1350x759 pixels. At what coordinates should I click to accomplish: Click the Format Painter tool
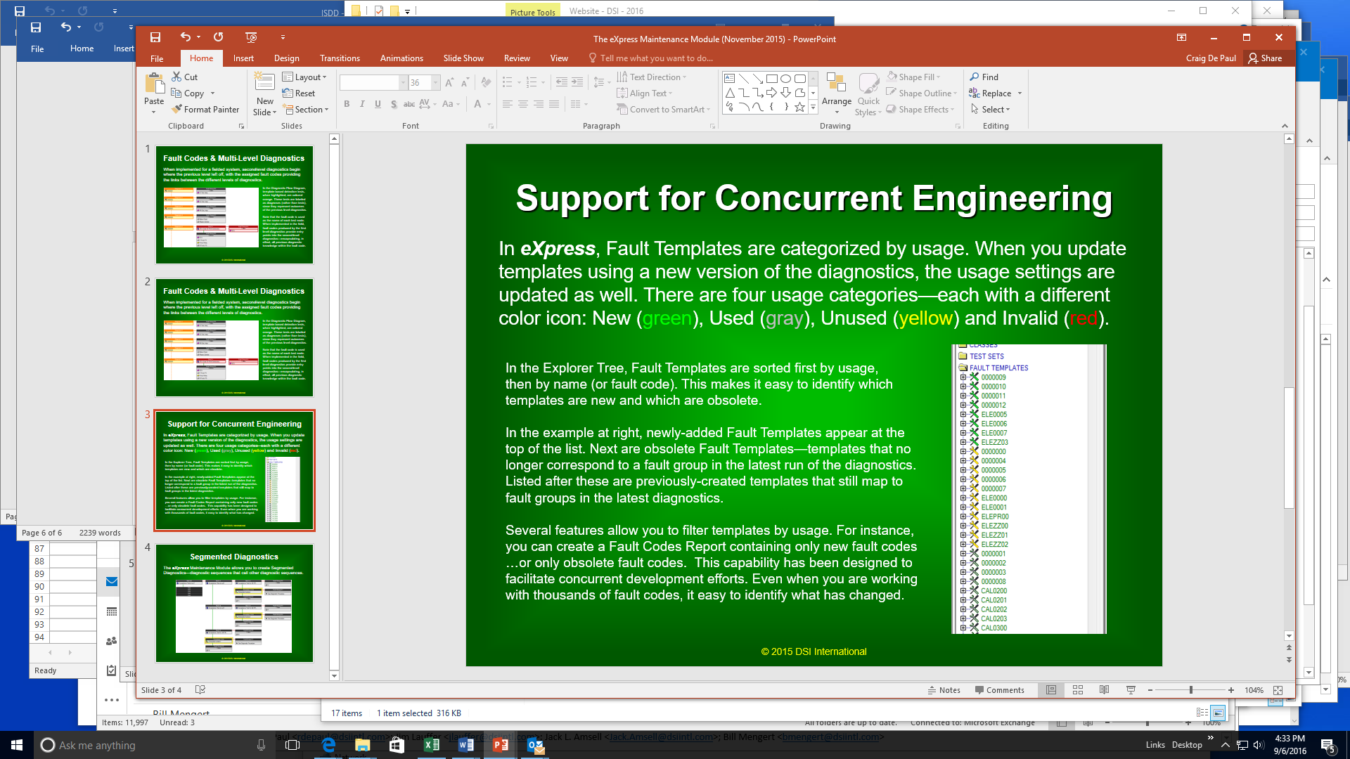pyautogui.click(x=205, y=110)
